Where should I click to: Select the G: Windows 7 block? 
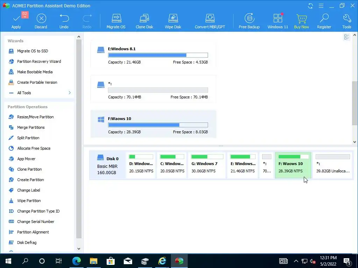click(207, 165)
